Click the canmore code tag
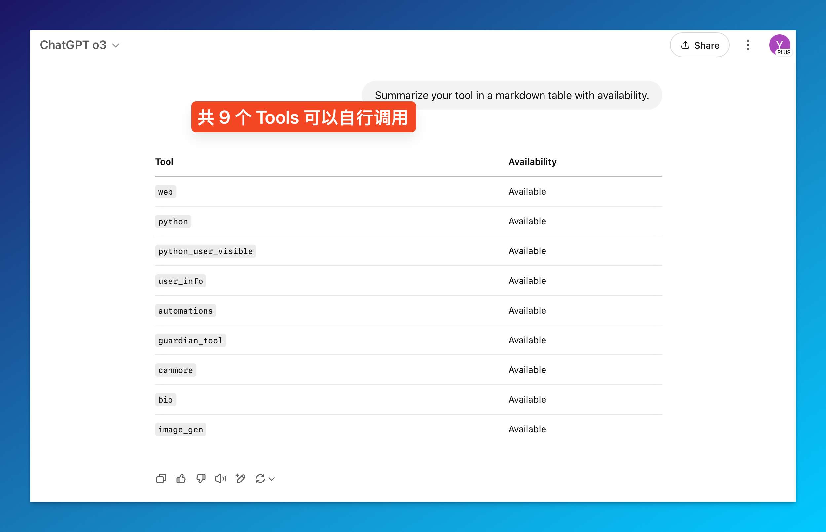 175,370
